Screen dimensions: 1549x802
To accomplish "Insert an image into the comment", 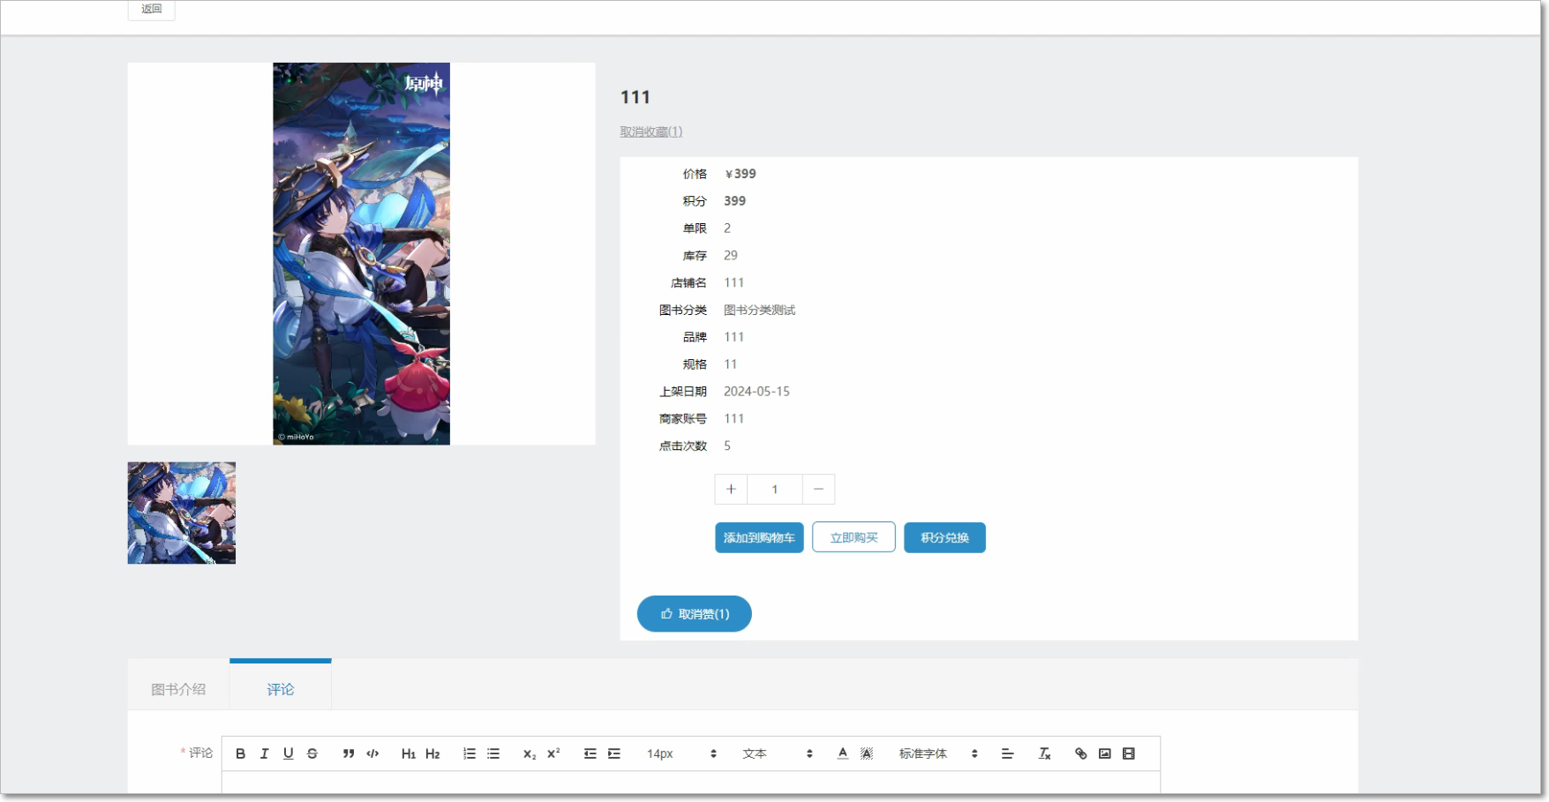I will [x=1104, y=753].
